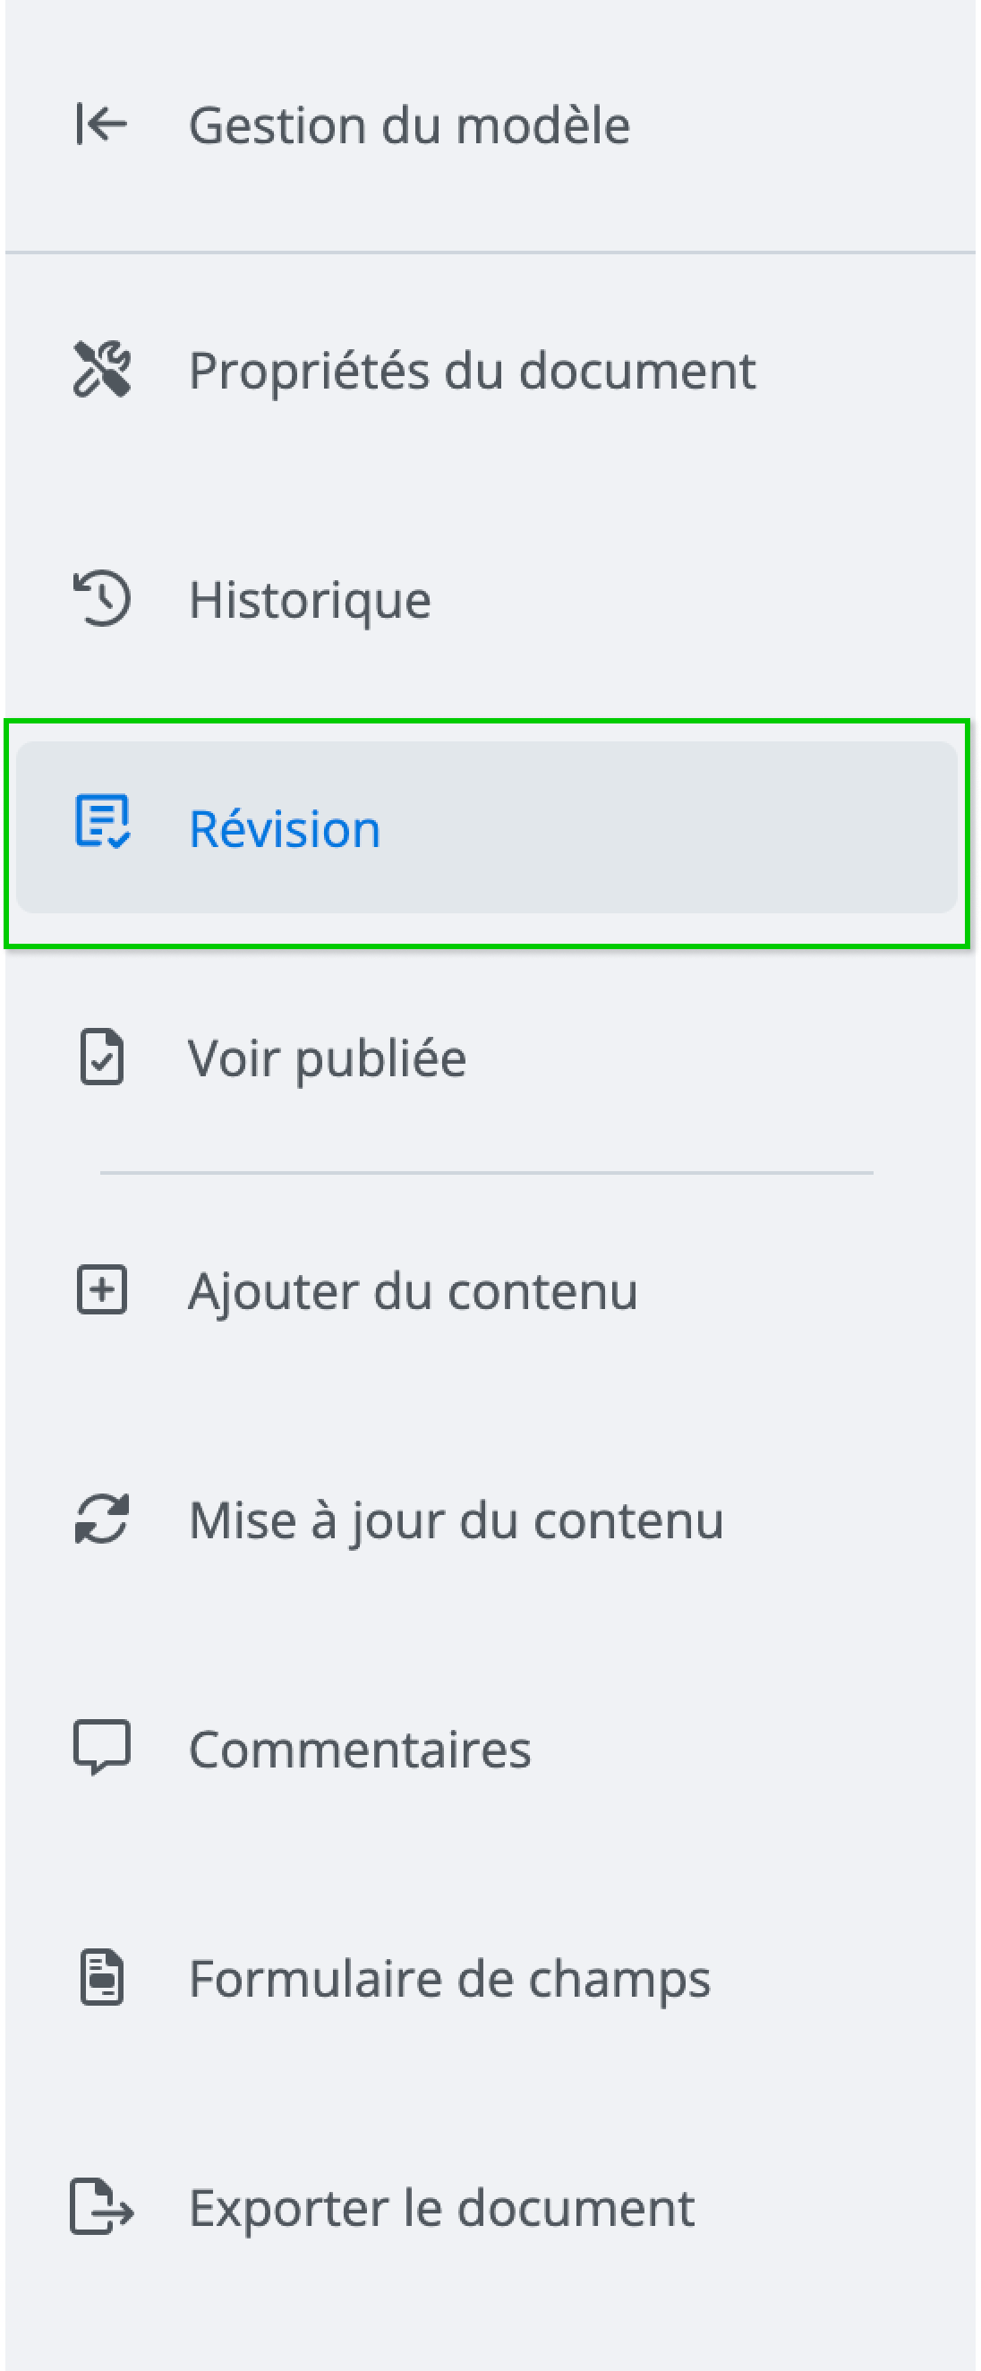Open Formulaire de champs
The image size is (981, 2371).
[449, 1978]
